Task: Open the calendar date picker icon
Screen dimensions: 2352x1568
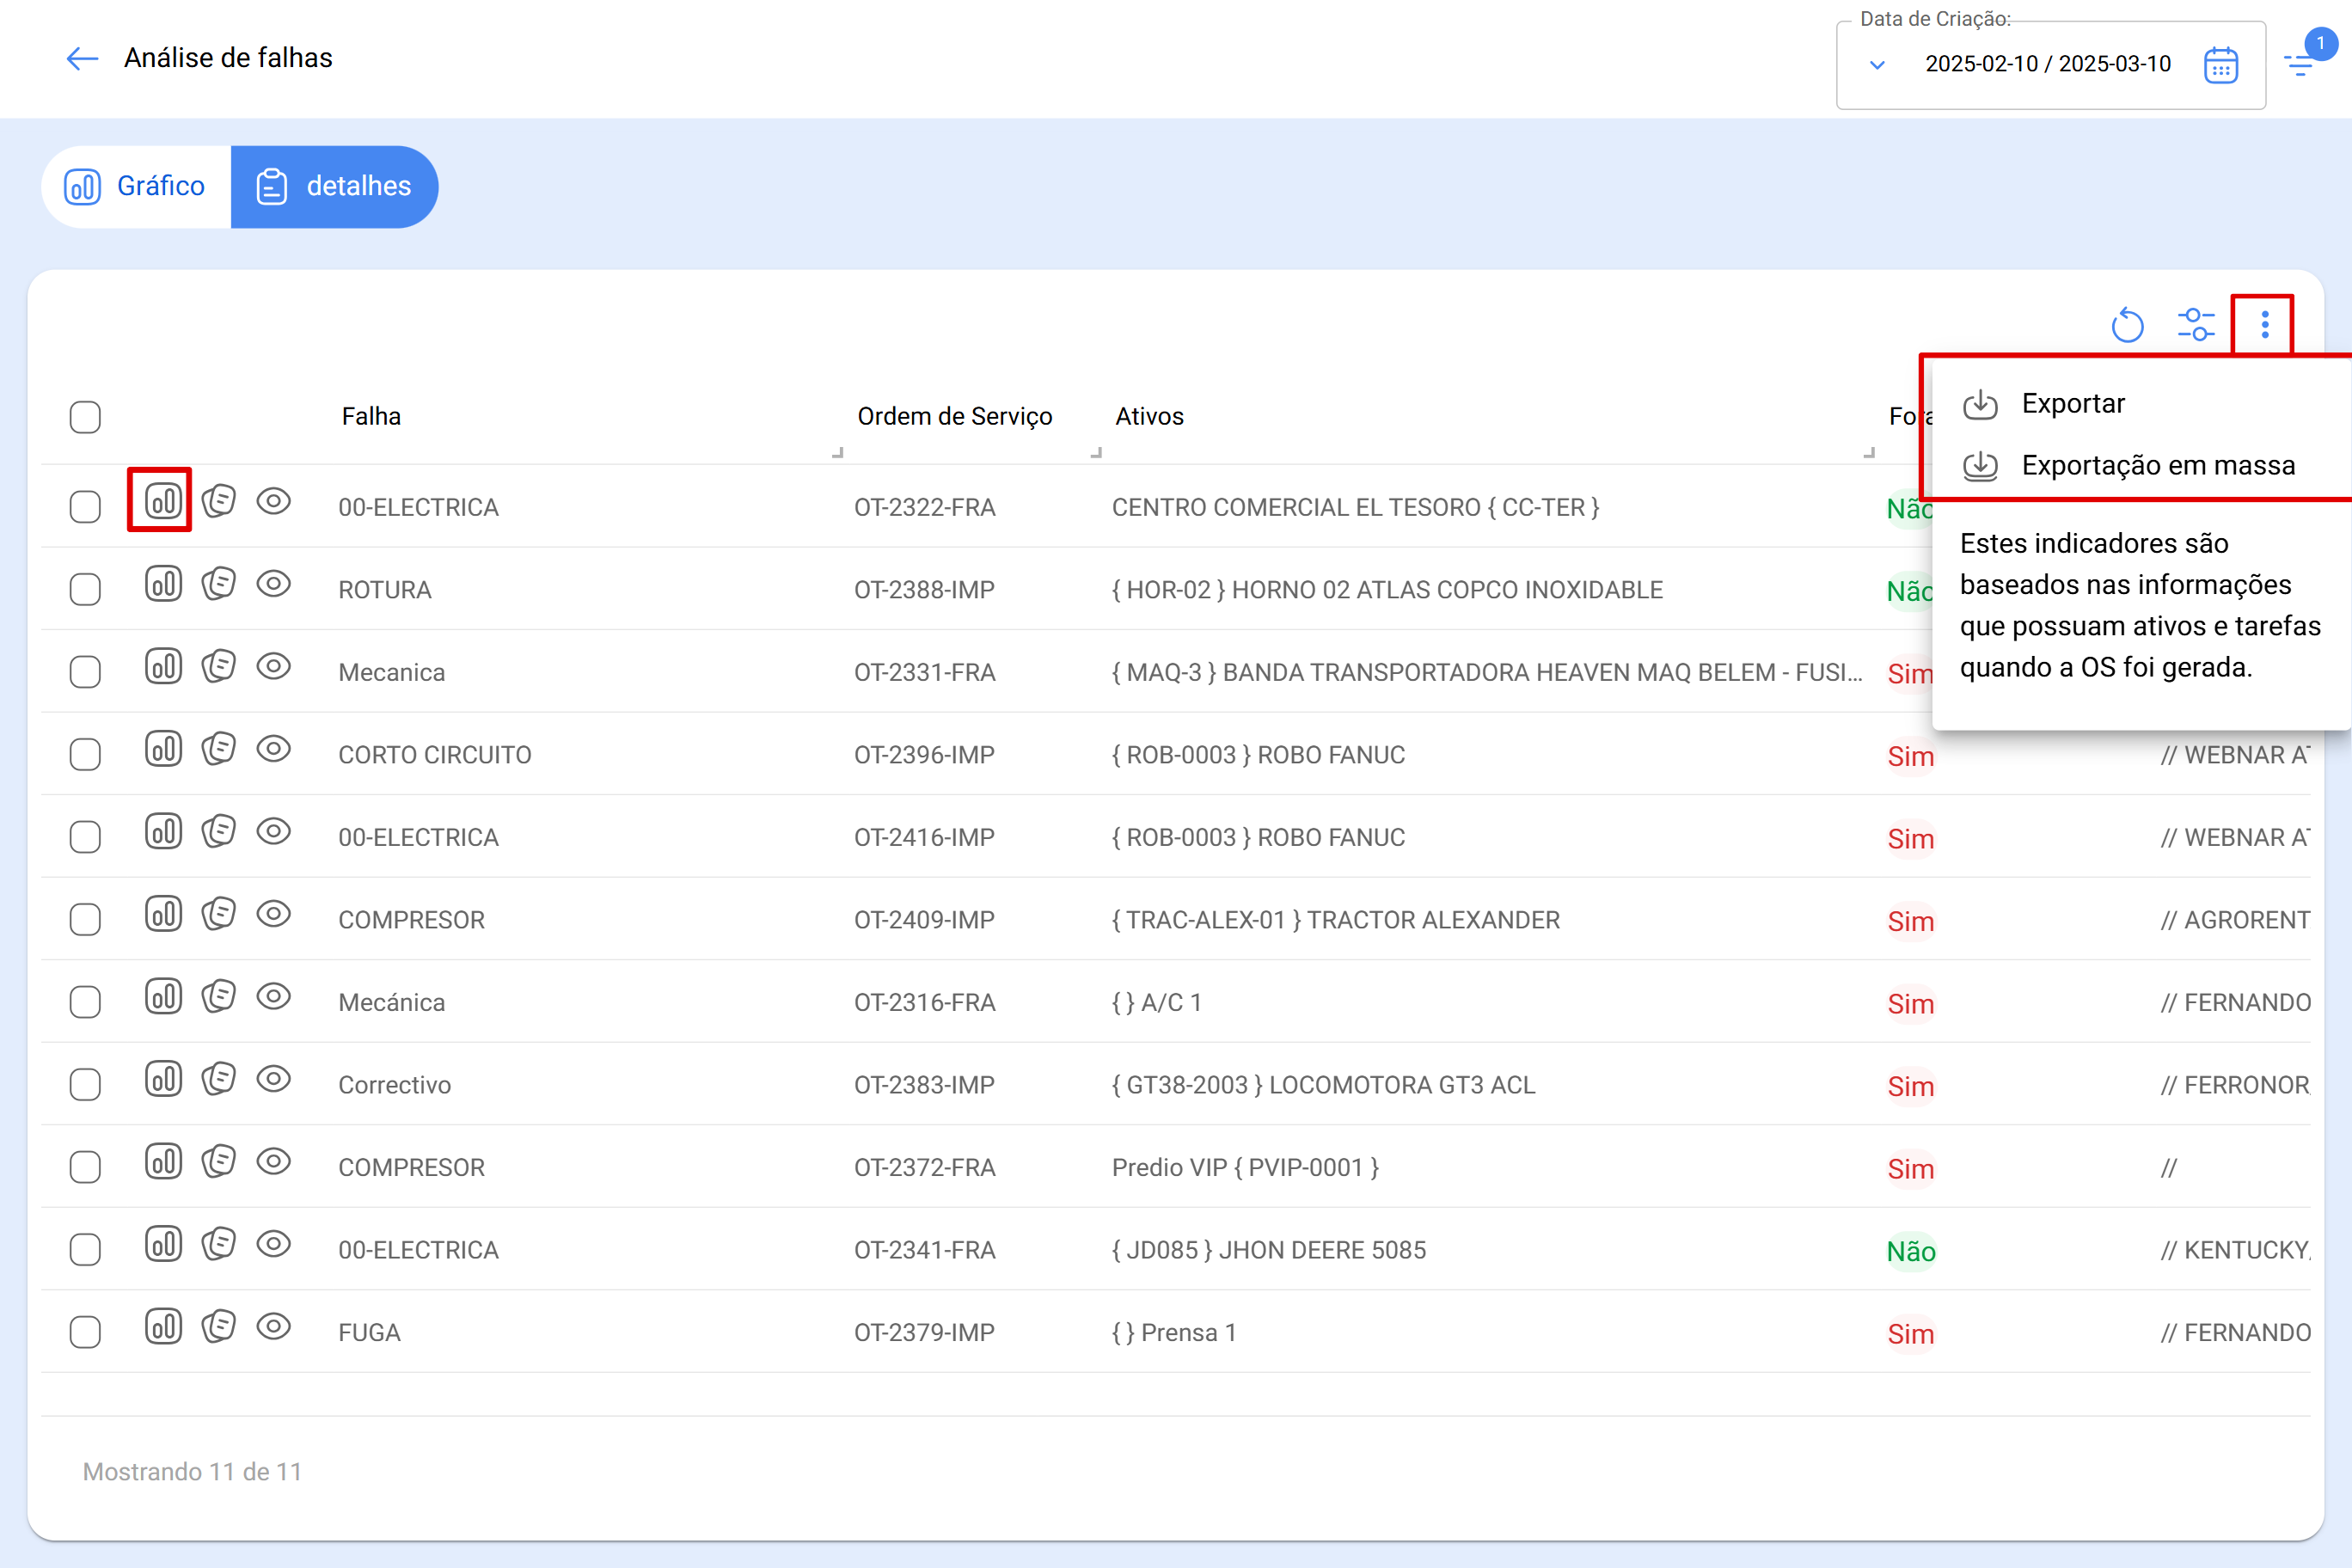Action: pyautogui.click(x=2220, y=65)
